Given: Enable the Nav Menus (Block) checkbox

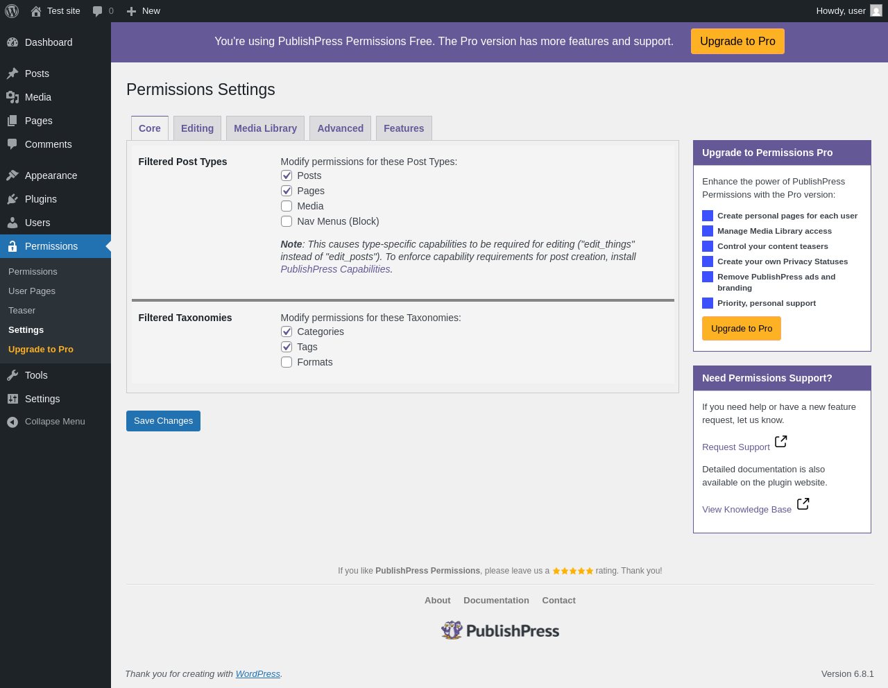Looking at the screenshot, I should point(287,221).
